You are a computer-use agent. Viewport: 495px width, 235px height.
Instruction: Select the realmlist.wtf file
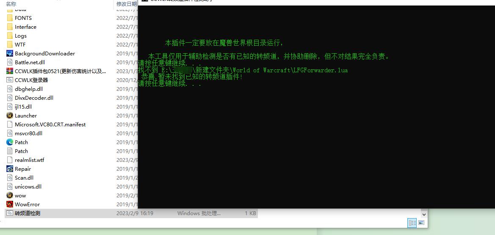29,160
